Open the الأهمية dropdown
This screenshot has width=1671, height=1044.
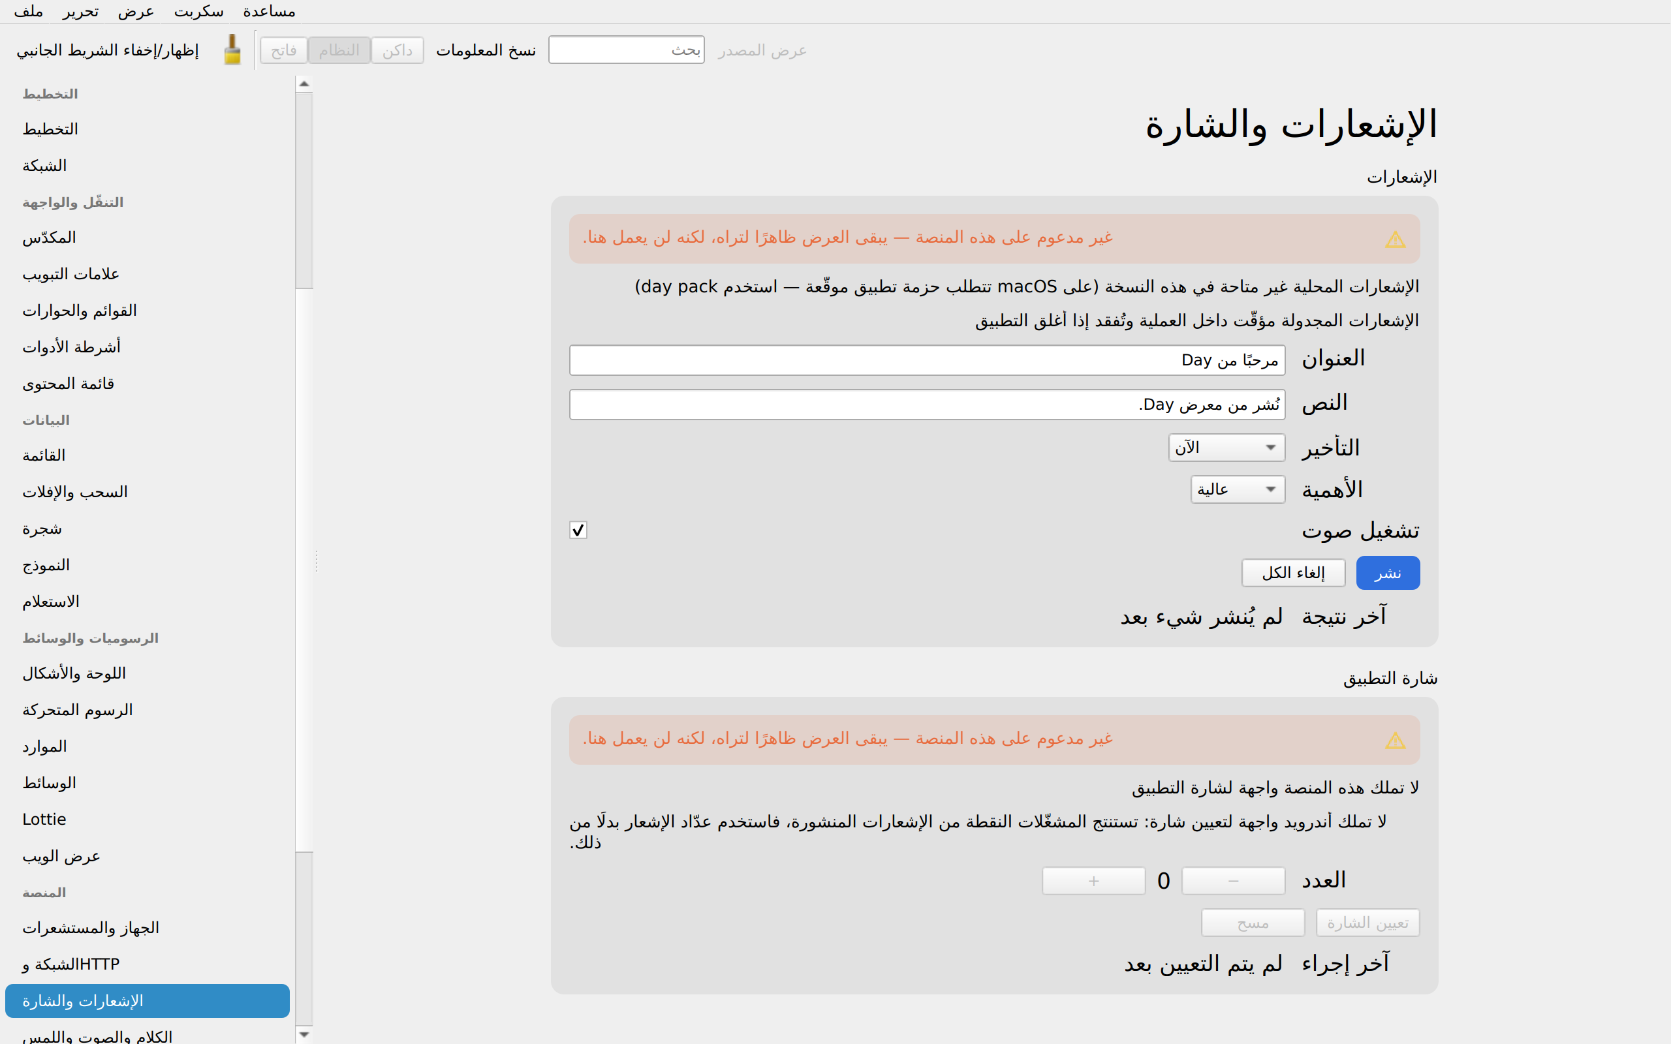click(x=1238, y=489)
